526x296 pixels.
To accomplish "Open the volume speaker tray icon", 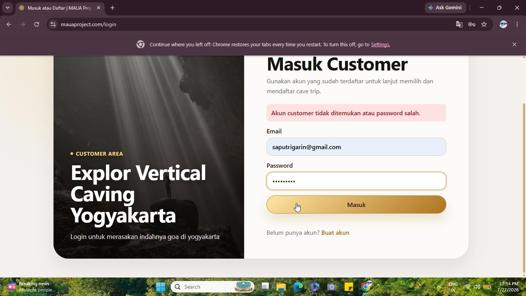I will pos(477,287).
